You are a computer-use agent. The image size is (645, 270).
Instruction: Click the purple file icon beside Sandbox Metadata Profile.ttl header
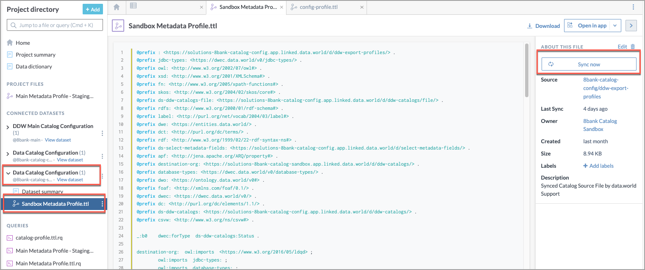click(118, 26)
